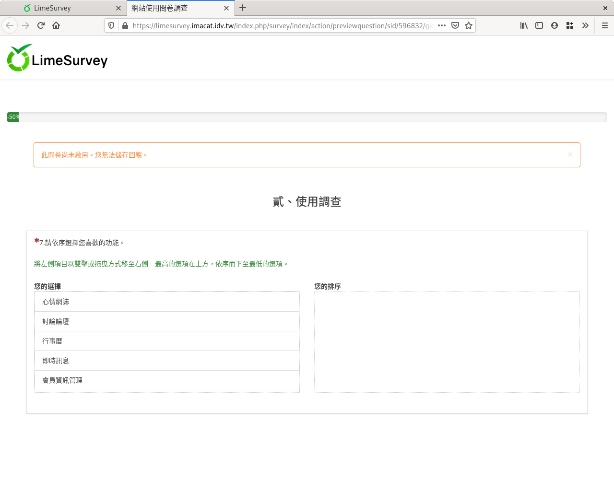
Task: Save page to Pocket
Action: [x=455, y=25]
